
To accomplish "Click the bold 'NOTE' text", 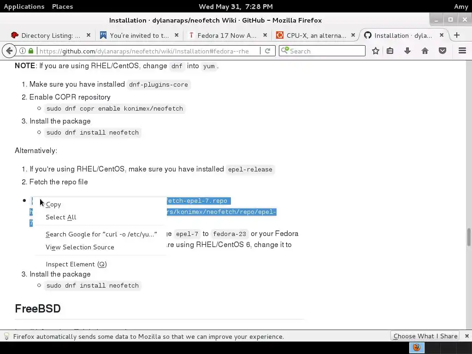I will click(x=25, y=65).
